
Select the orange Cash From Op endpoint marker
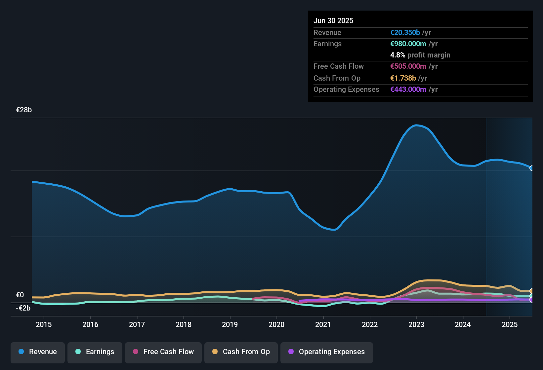click(532, 291)
